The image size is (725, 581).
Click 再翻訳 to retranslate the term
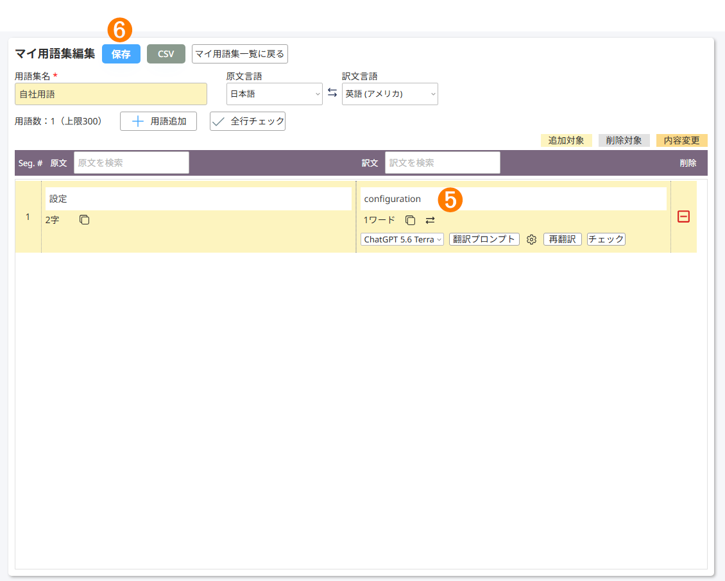562,239
